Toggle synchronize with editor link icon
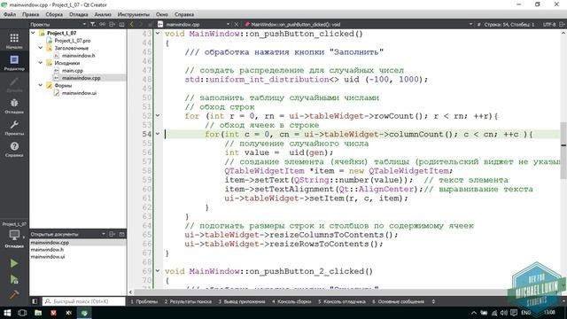The image size is (567, 319). point(103,24)
